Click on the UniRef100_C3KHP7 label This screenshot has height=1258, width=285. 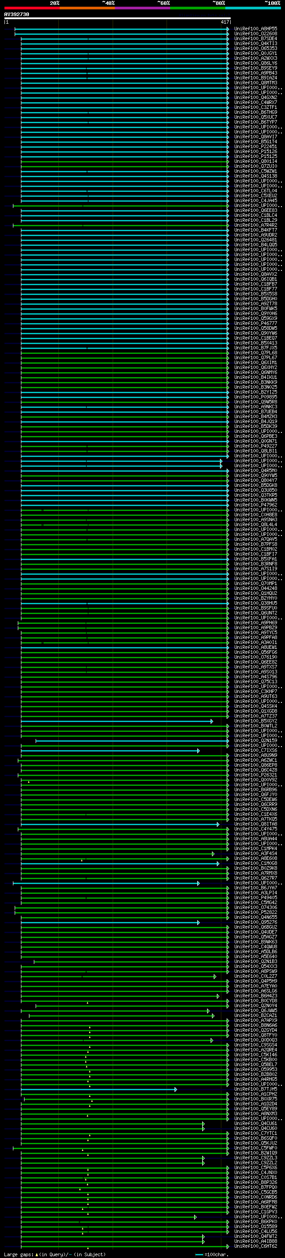point(255,692)
